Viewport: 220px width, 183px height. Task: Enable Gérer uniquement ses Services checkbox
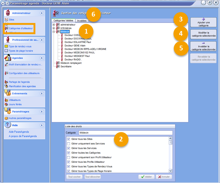tap(69, 144)
